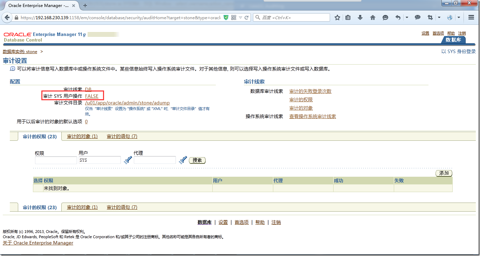The image size is (480, 256).
Task: Click the undo curved arrow toolbar icon
Action: (398, 17)
